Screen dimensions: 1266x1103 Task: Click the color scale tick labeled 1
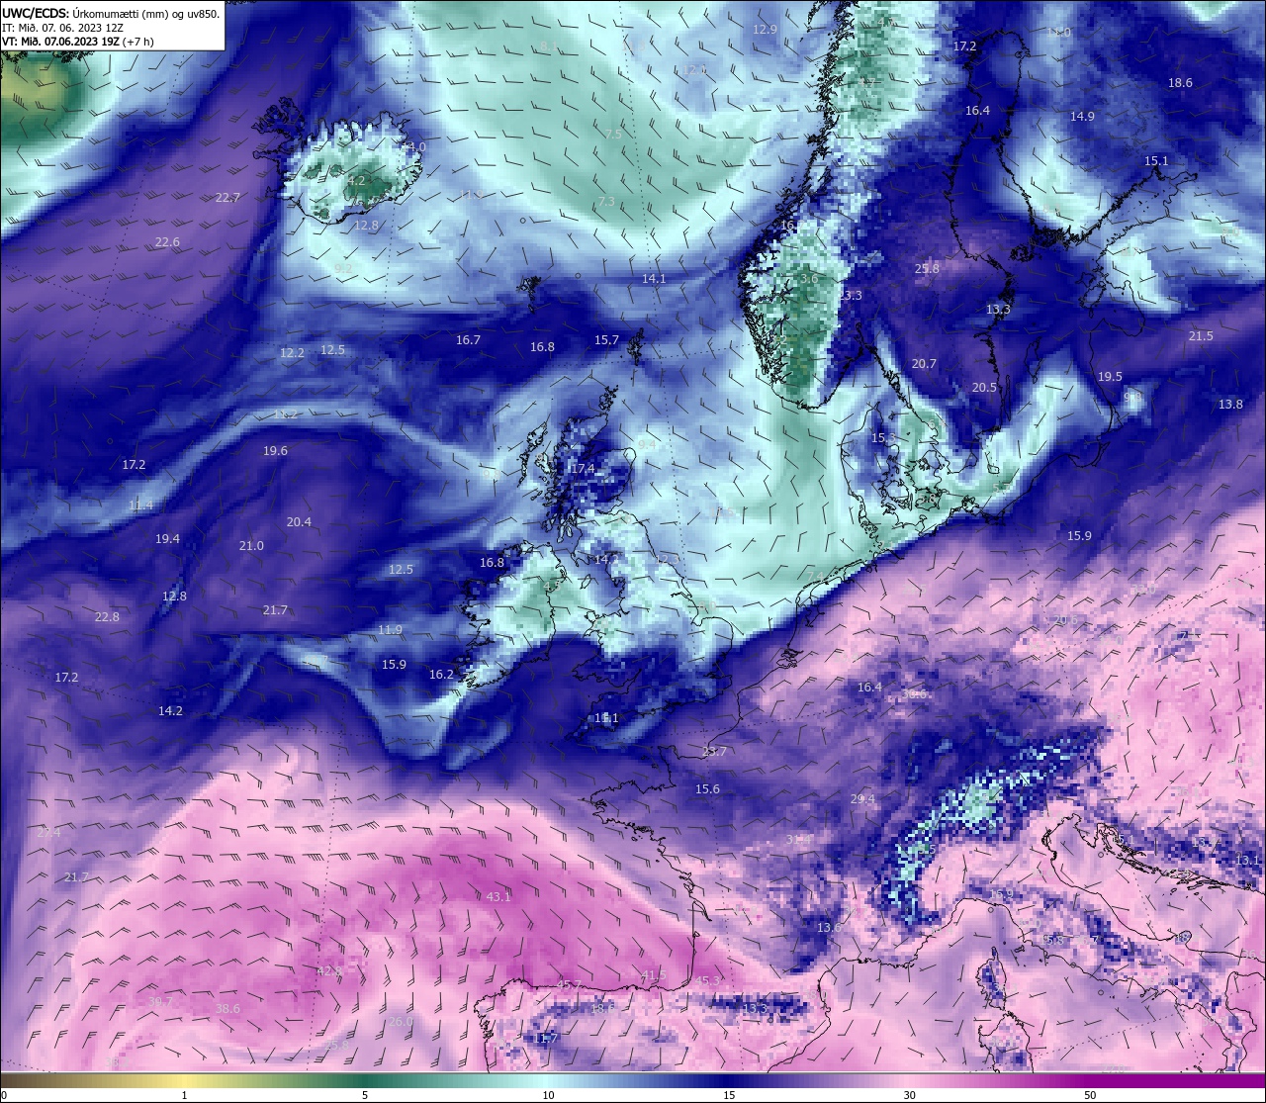pyautogui.click(x=184, y=1095)
